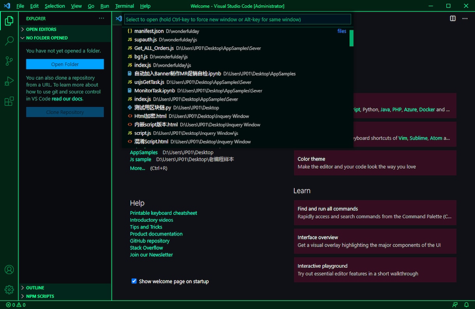
Task: Click the Open Folder button
Action: (x=65, y=64)
